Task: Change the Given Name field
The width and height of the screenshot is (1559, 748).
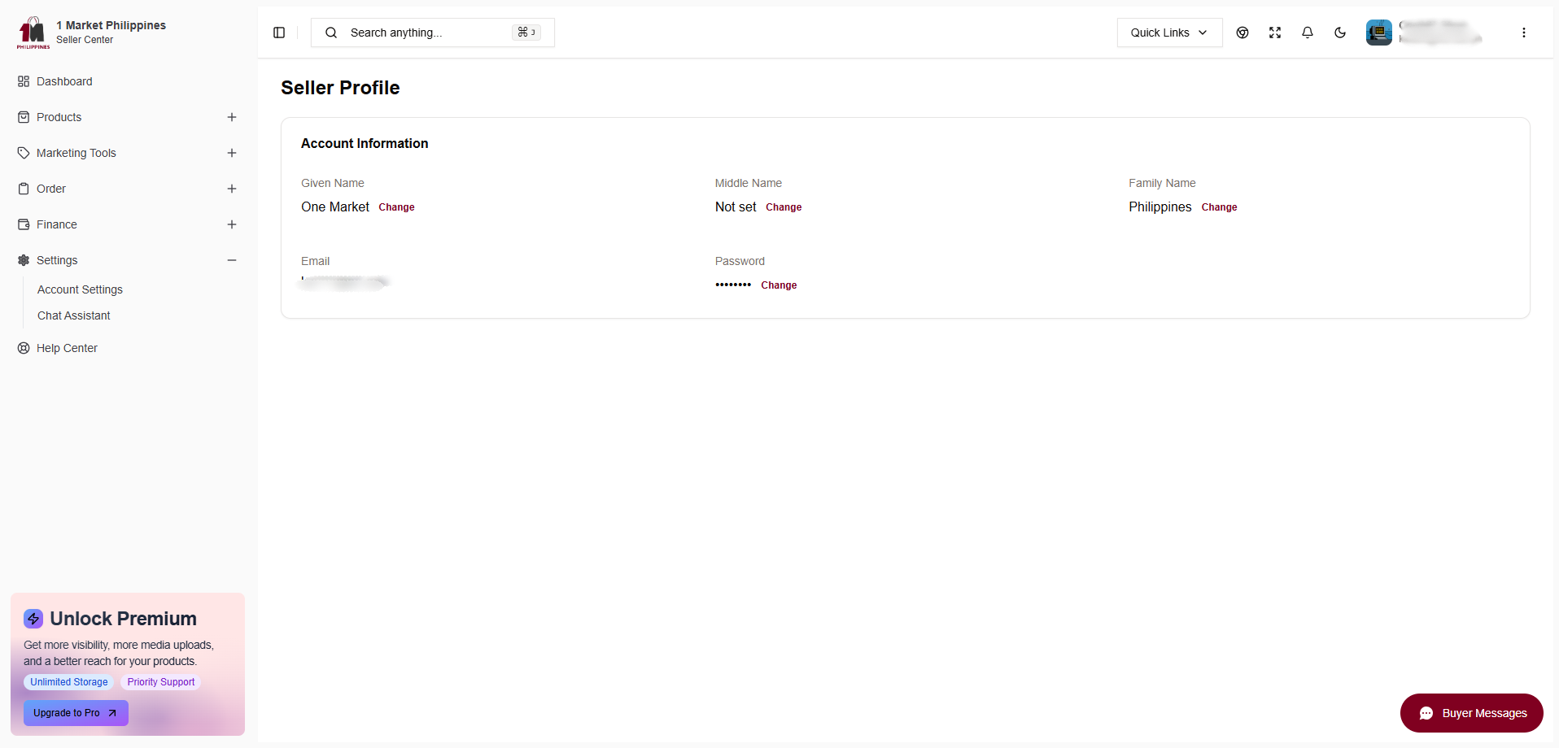Action: 395,207
